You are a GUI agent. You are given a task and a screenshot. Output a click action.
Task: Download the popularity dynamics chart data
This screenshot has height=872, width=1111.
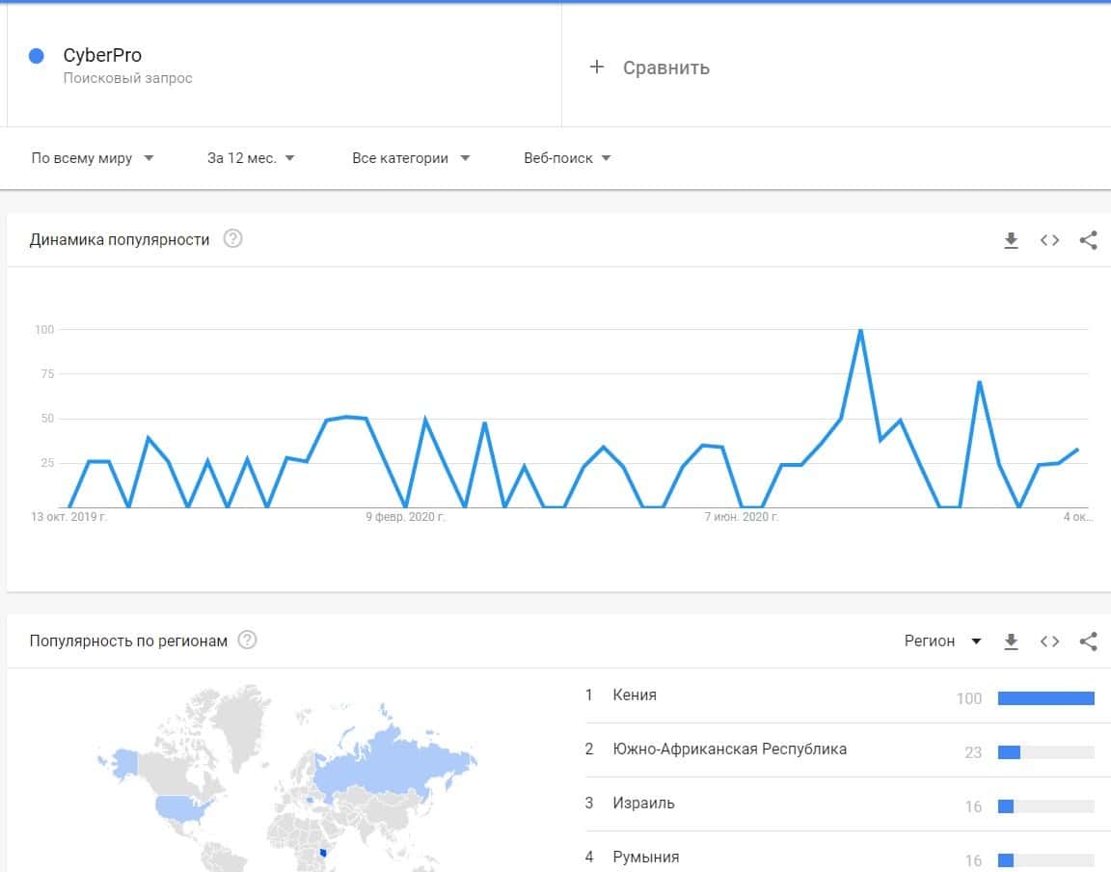click(1011, 240)
